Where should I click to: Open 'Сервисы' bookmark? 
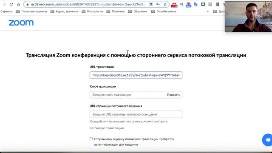point(6,11)
